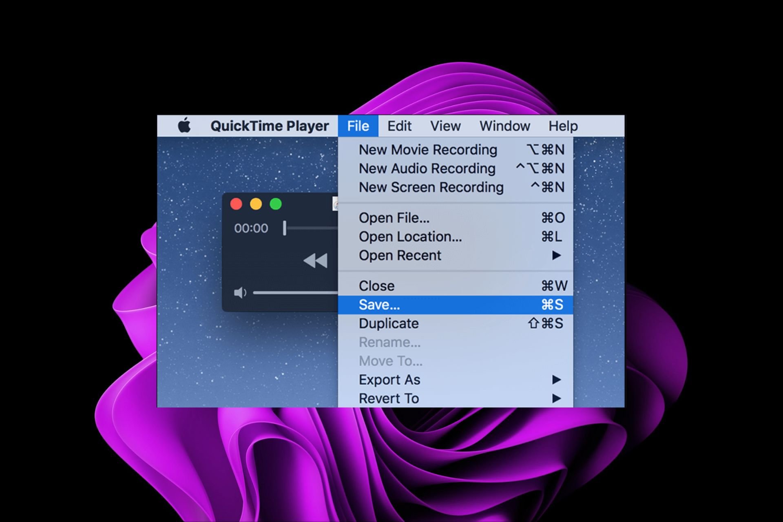Image resolution: width=783 pixels, height=522 pixels.
Task: Start a New Screen Recording
Action: (456, 187)
